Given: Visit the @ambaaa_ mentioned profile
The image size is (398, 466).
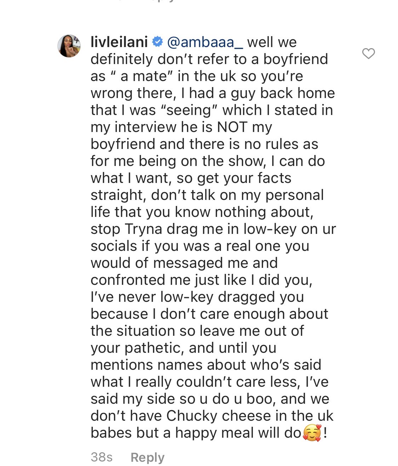Looking at the screenshot, I should click(205, 42).
